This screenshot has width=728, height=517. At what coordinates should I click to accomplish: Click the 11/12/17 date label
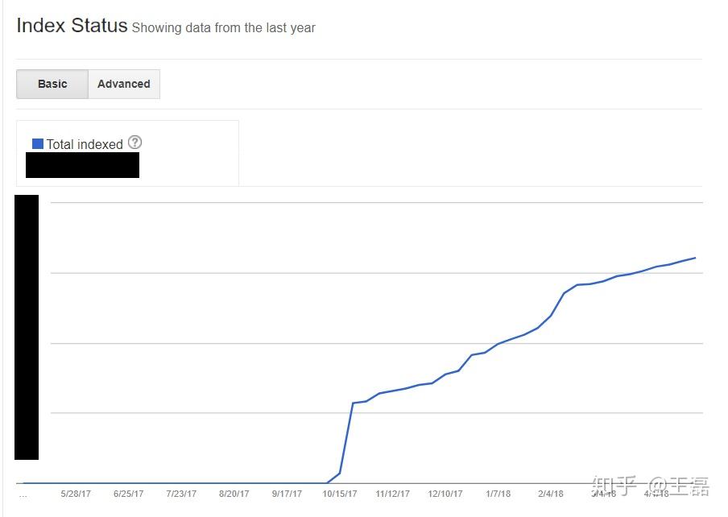click(x=393, y=494)
